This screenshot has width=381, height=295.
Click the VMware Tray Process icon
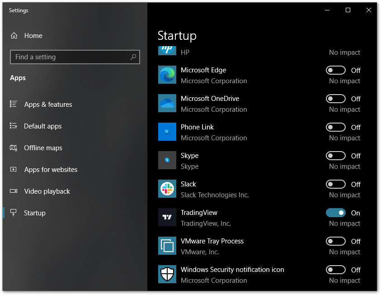pos(167,246)
